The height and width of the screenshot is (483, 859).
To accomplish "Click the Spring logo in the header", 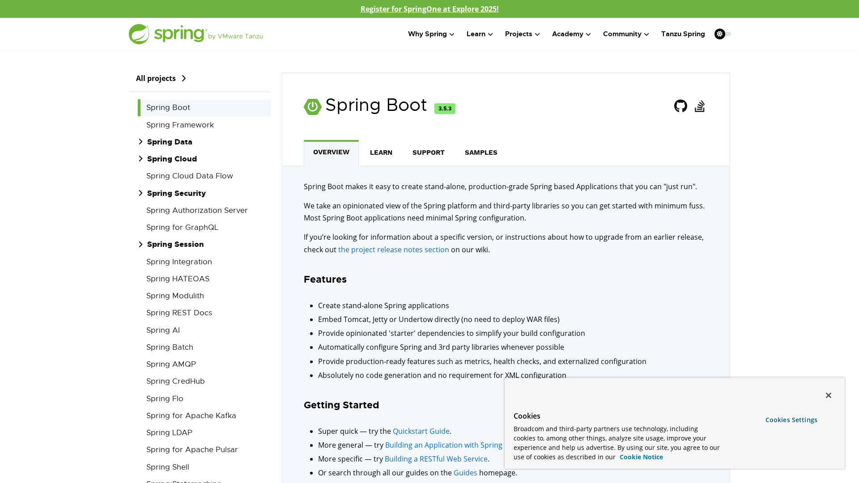I will [x=196, y=34].
